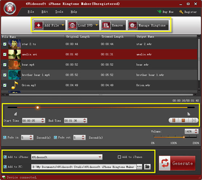This screenshot has width=202, height=180.
Task: Toggle the Fade out checkbox
Action: 55,137
